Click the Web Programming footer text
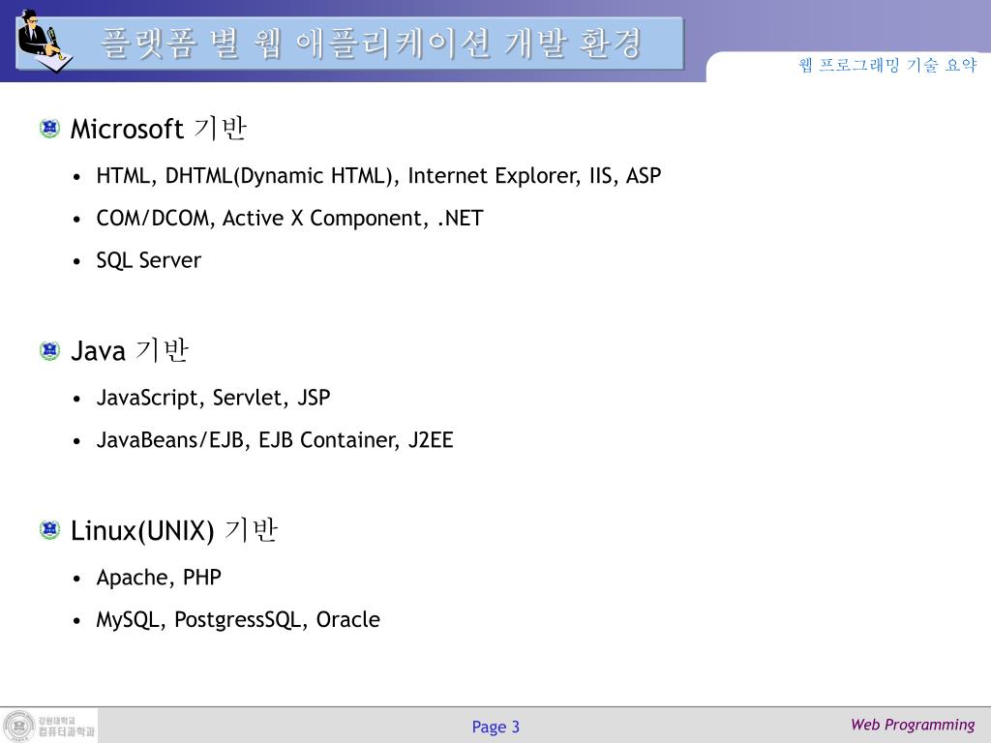Viewport: 991px width, 743px height. [913, 725]
